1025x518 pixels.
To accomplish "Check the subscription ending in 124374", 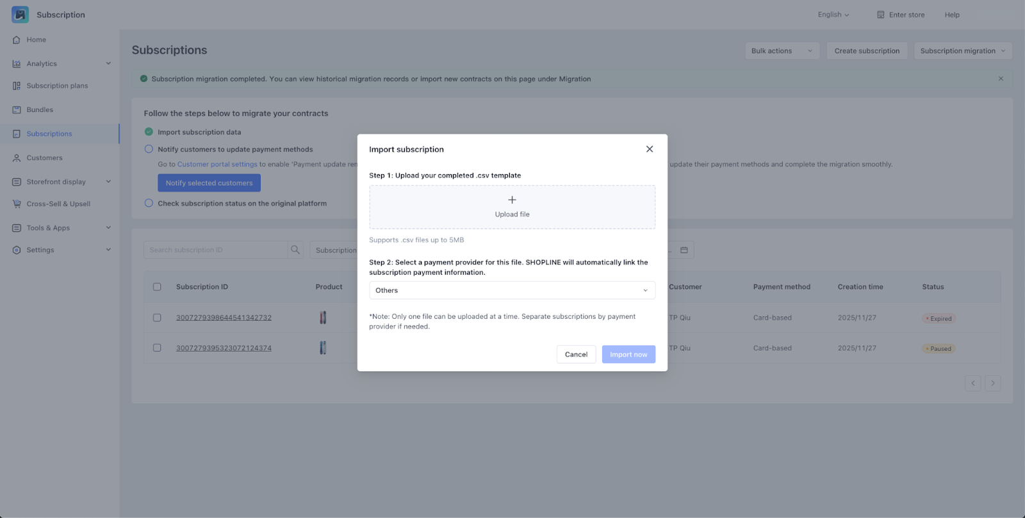I will click(157, 348).
